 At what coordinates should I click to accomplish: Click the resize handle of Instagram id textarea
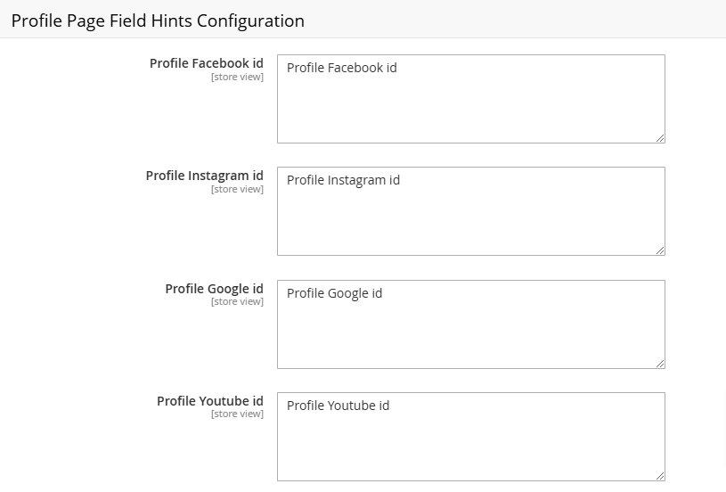(660, 250)
